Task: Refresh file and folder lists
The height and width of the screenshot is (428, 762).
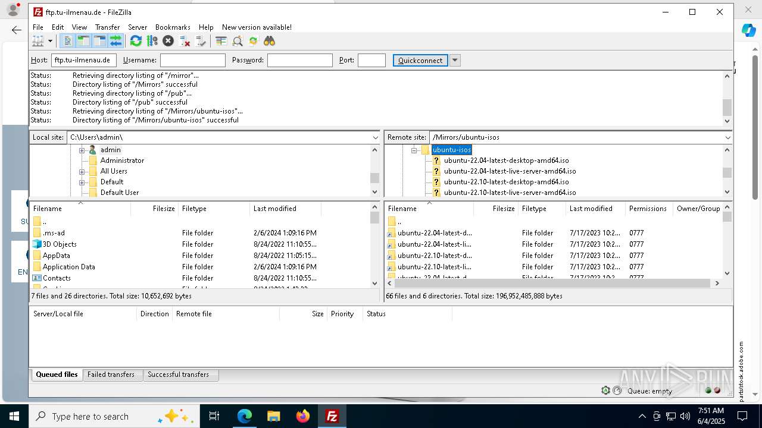Action: click(136, 41)
